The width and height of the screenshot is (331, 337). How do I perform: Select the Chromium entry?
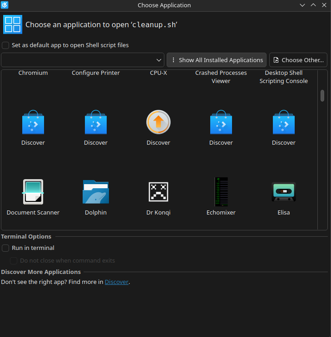[33, 73]
